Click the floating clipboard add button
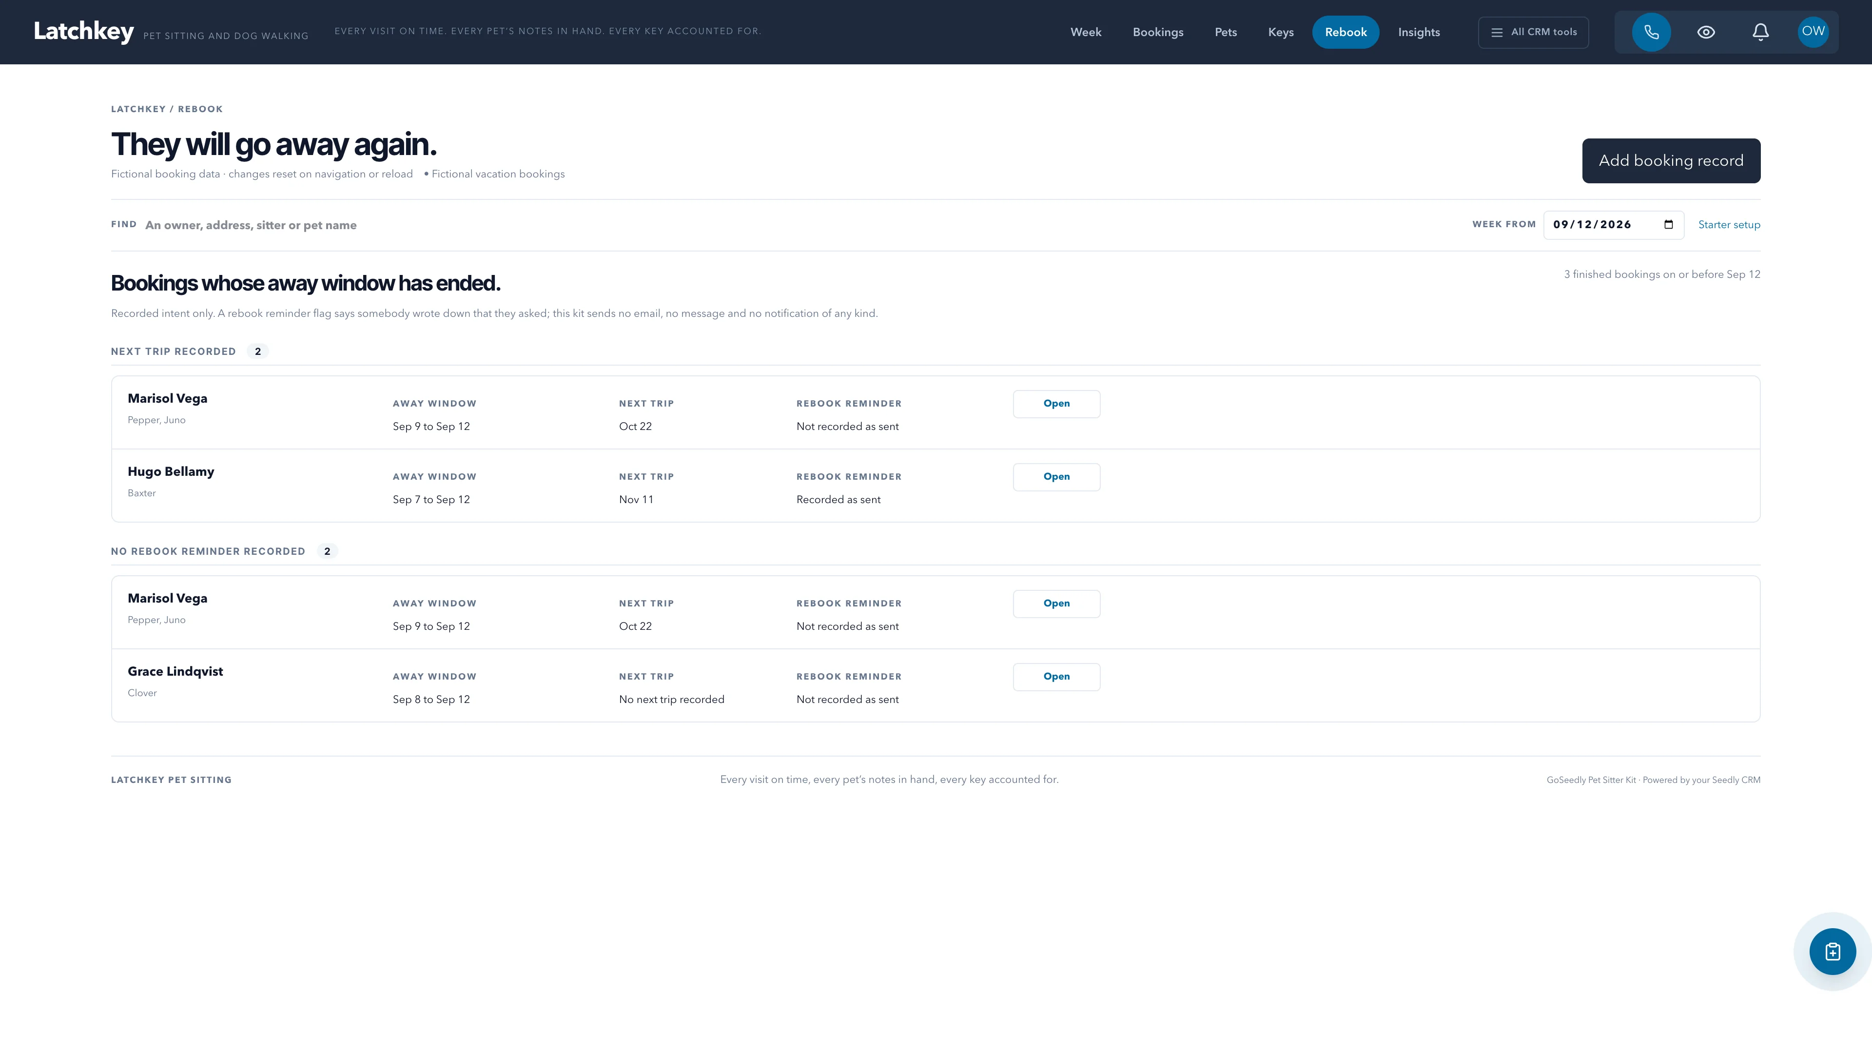 click(x=1832, y=951)
